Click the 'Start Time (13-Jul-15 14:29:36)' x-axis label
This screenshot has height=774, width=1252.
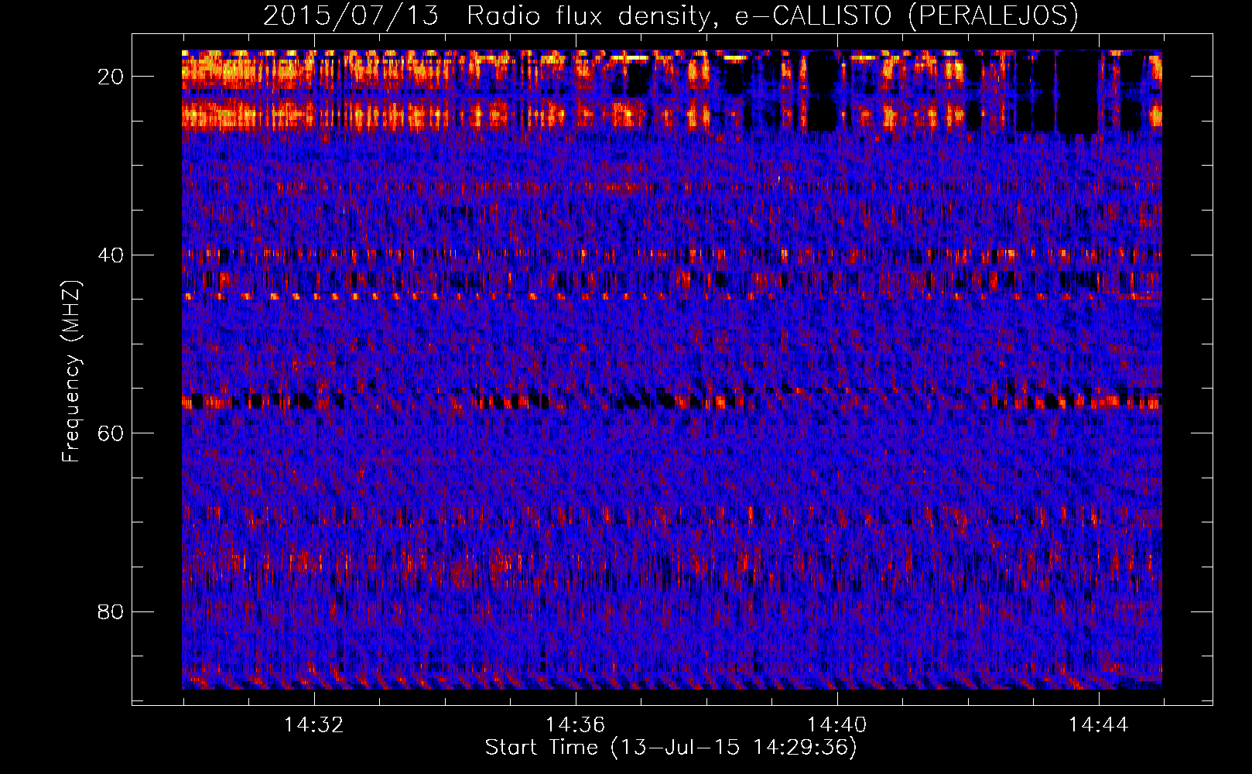[x=671, y=748]
